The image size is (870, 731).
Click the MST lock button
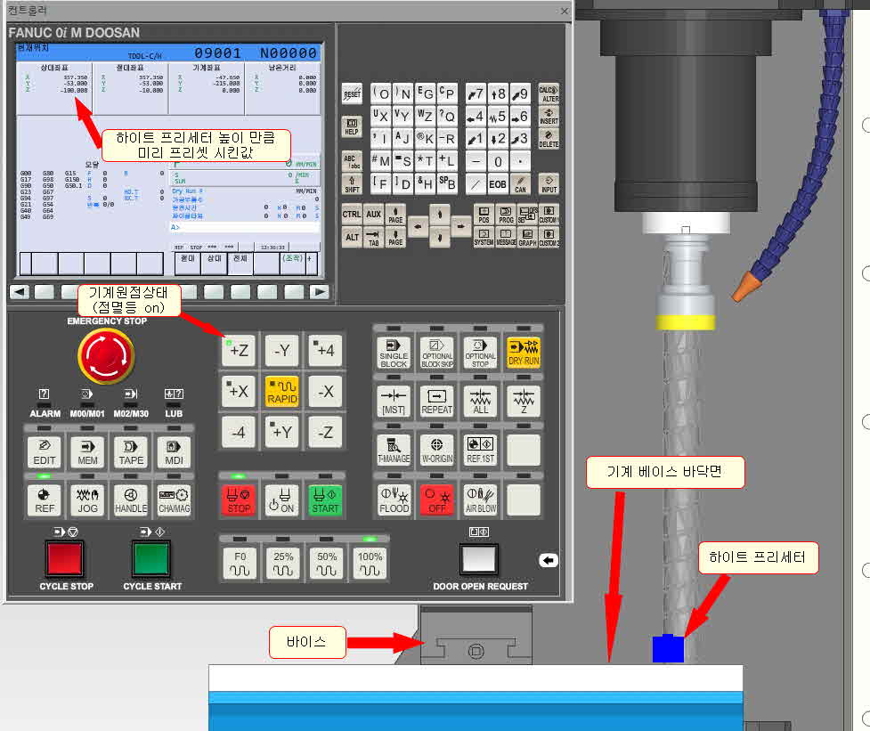(x=394, y=402)
